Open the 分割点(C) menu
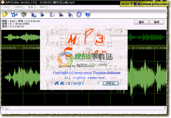 click(x=19, y=7)
